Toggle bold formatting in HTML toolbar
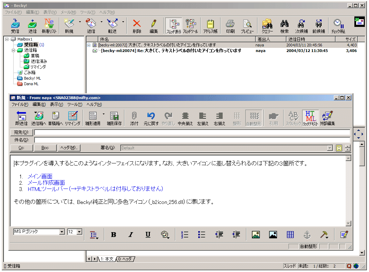Viewport: 369px width, 272px height. click(x=114, y=235)
